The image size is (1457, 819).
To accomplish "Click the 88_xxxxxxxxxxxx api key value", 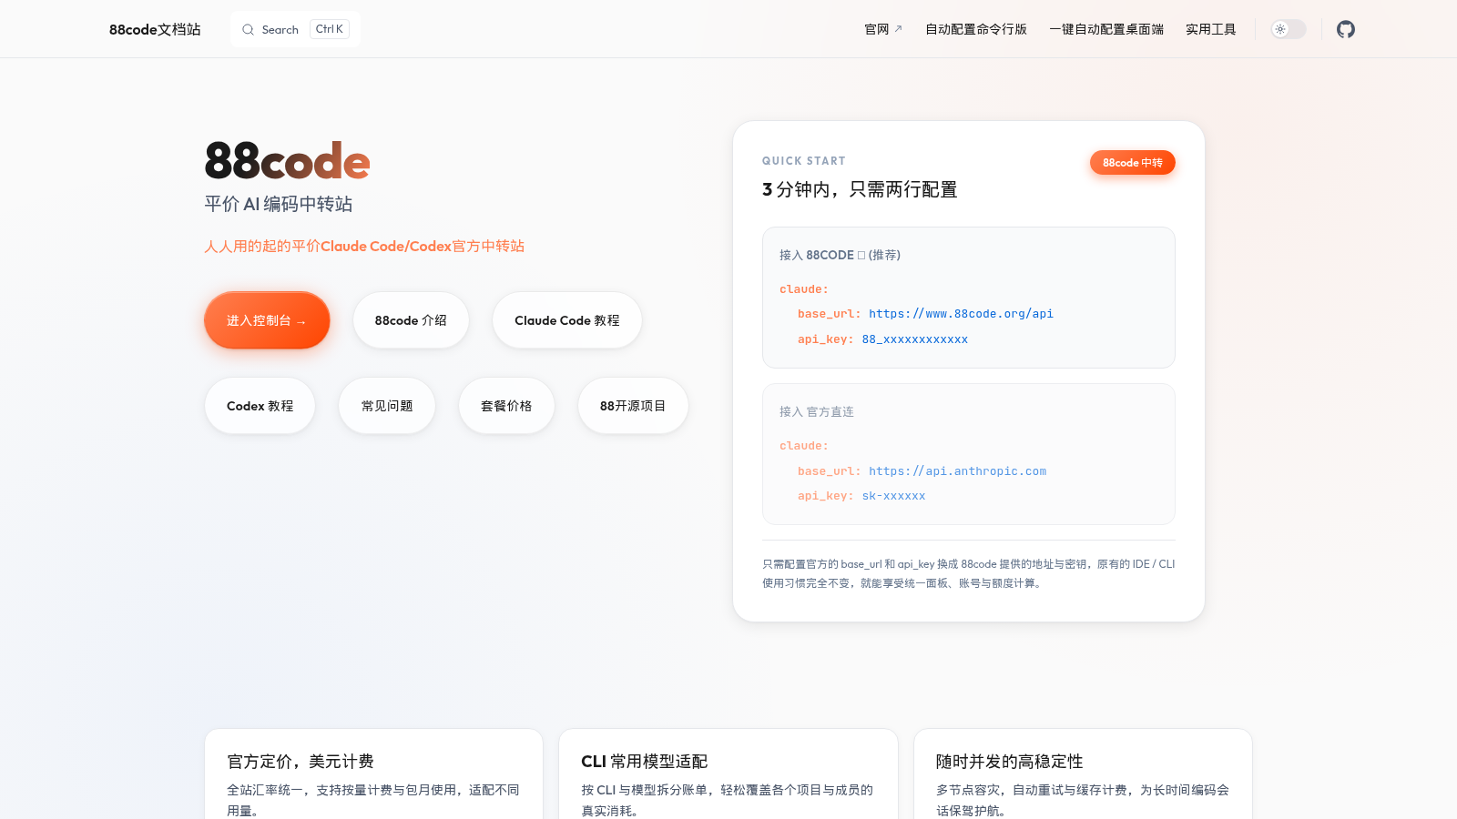I will (x=914, y=339).
